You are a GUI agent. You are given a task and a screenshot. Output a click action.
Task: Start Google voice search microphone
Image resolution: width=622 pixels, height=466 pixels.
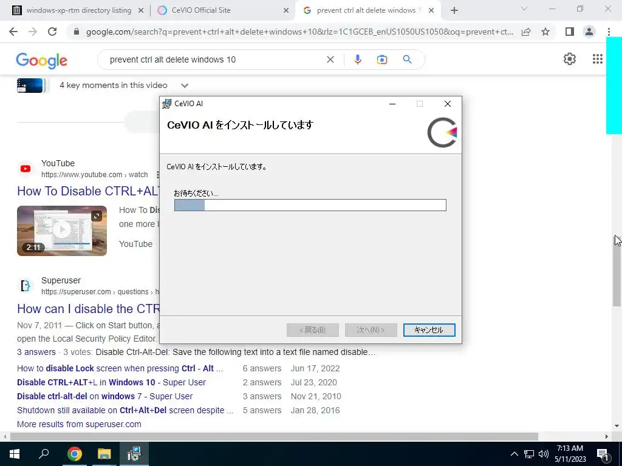[x=357, y=59]
